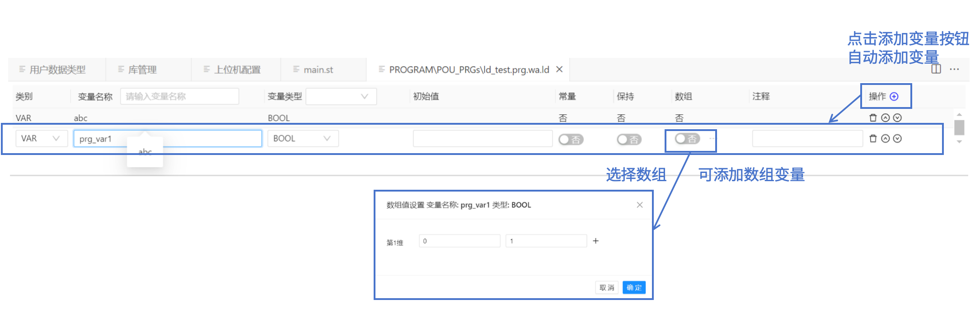Open the more actions ellipsis menu
Screen dimensions: 975x328
pos(954,69)
